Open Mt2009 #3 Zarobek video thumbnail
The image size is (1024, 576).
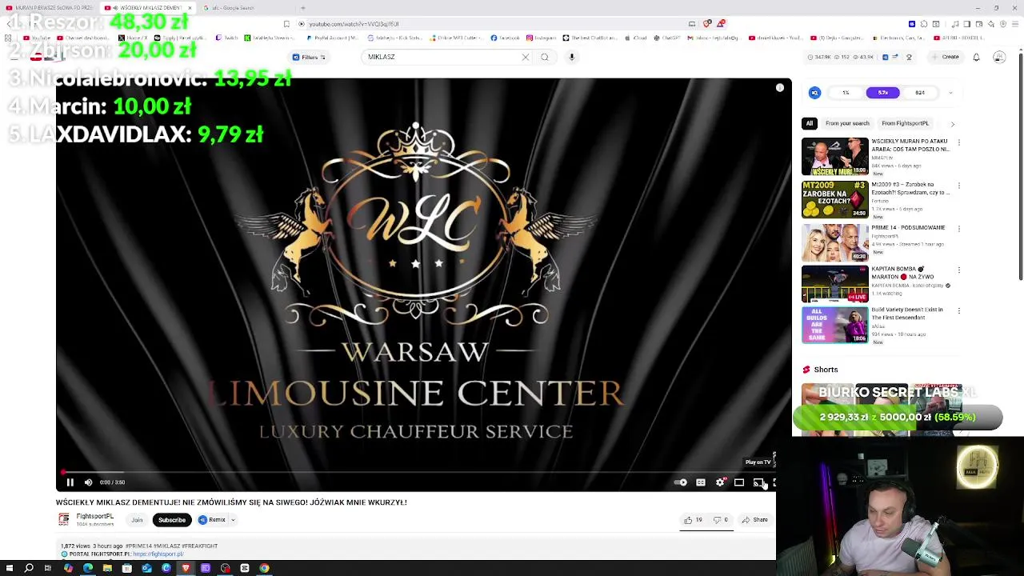(835, 199)
